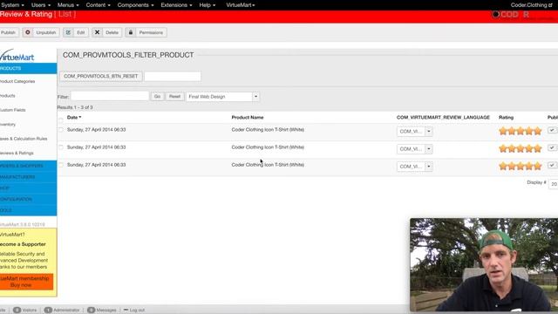Image resolution: width=558 pixels, height=314 pixels.
Task: Toggle the select-all checkbox in table header
Action: click(x=60, y=120)
